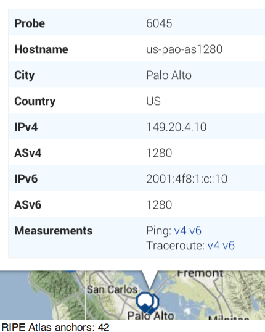
Task: Open the Ping v6 measurement link
Action: click(195, 231)
